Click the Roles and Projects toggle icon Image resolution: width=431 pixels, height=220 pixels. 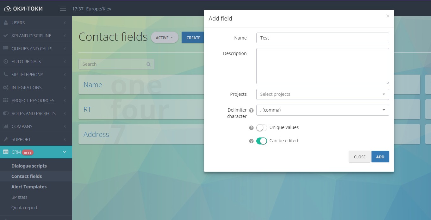(x=6, y=113)
